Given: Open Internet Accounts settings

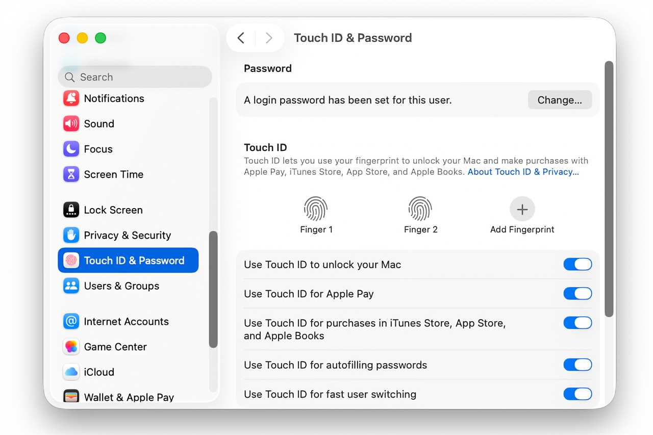Looking at the screenshot, I should click(x=126, y=321).
